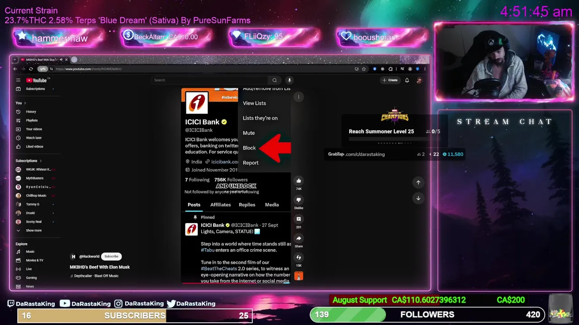Viewport: 579px width, 325px height.
Task: Go to the YouTube home logo
Action: coord(37,80)
